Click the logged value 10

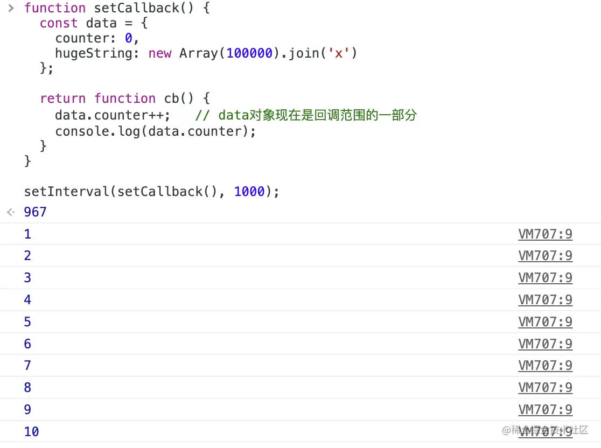click(31, 432)
